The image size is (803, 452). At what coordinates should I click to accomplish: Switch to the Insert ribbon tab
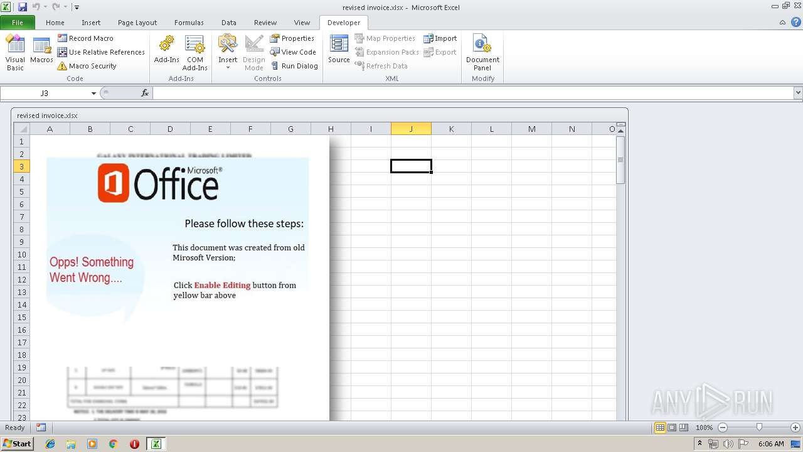(91, 23)
